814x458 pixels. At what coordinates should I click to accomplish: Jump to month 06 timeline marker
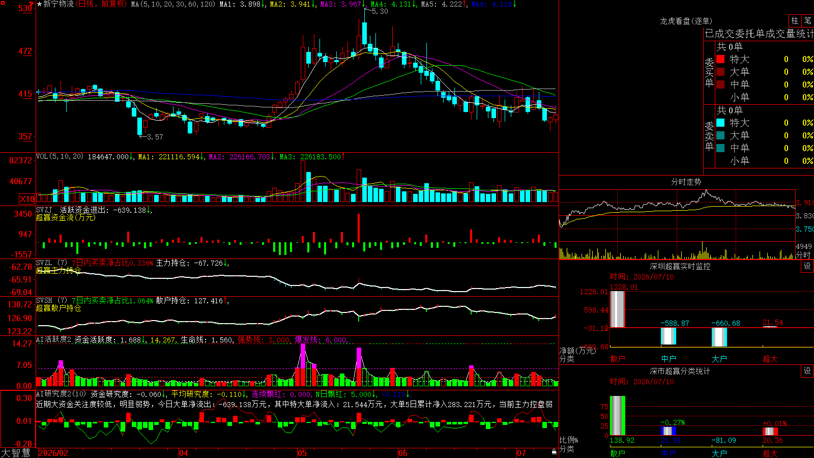click(403, 453)
